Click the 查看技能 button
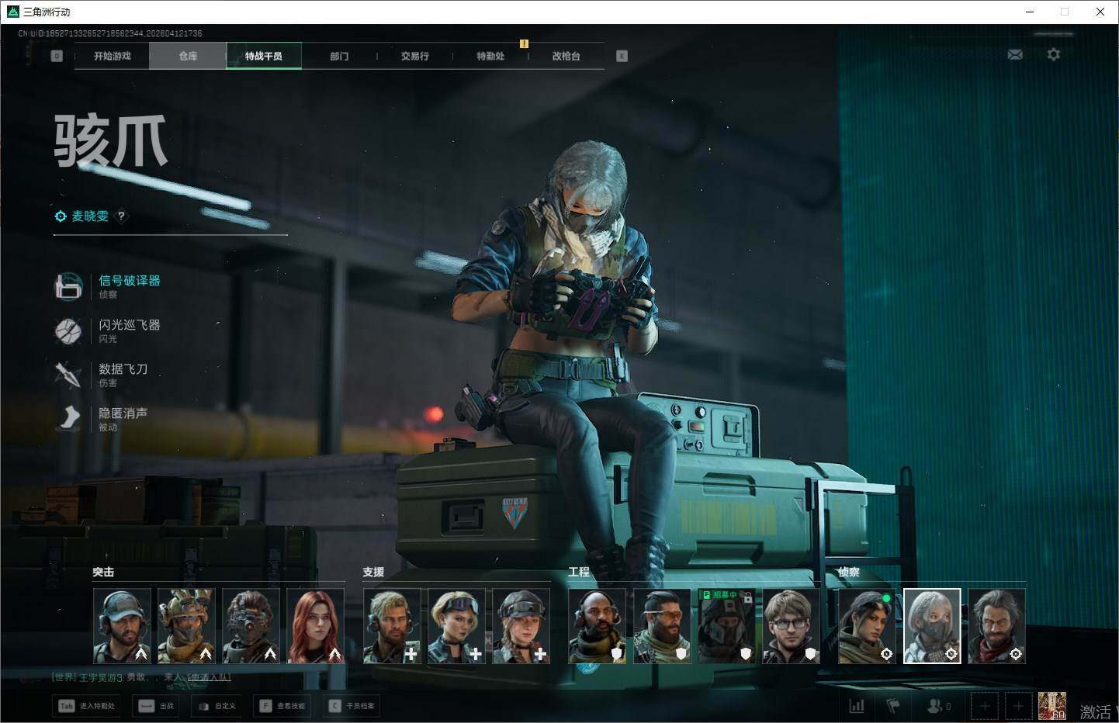Viewport: 1119px width, 723px height. point(283,706)
